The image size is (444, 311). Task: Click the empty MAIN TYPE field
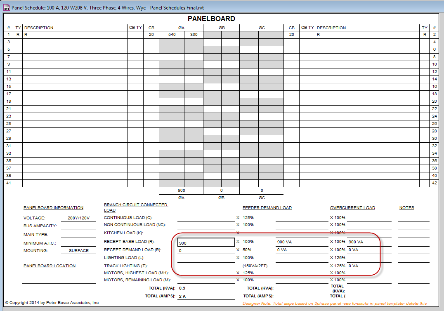[78, 235]
